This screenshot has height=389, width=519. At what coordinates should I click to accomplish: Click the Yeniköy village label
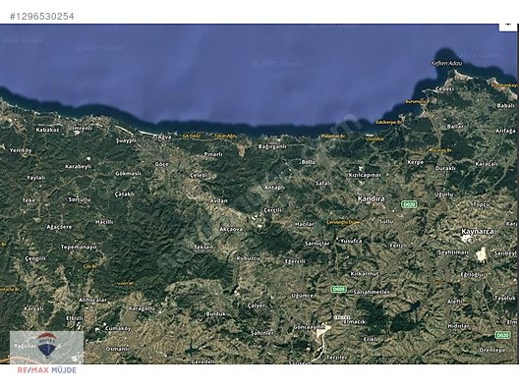[x=21, y=150]
